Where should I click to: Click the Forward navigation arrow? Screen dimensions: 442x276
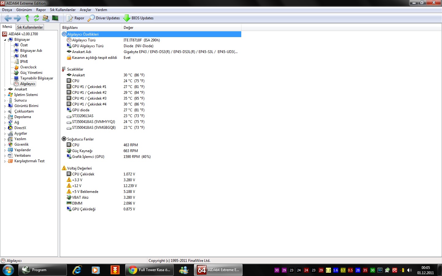17,18
